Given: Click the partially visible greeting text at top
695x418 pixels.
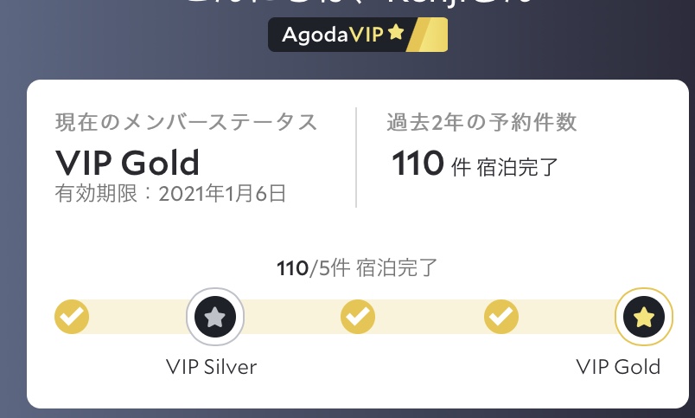Looking at the screenshot, I should coord(354,4).
